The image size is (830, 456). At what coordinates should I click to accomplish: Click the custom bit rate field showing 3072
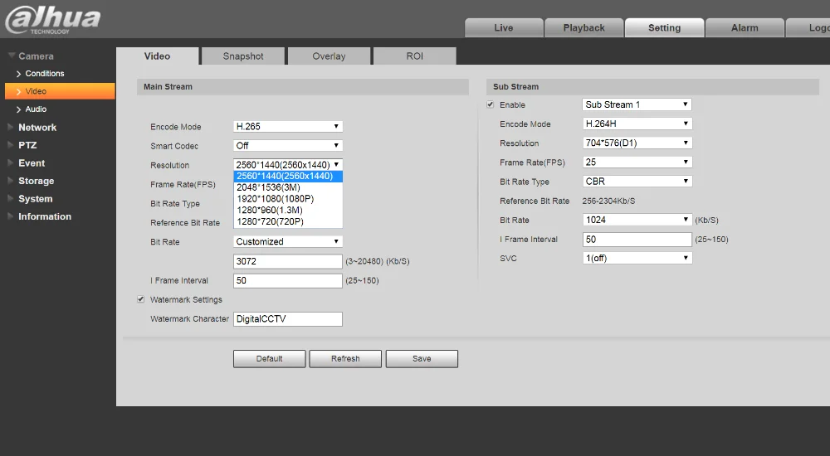[x=288, y=261]
